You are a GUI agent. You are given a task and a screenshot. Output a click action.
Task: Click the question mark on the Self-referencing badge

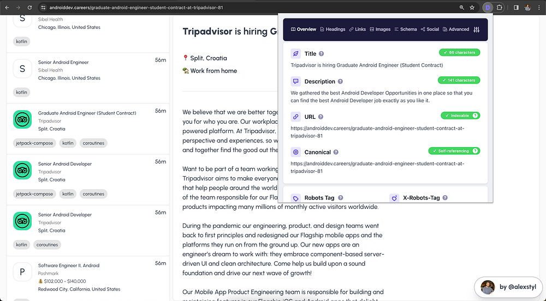pyautogui.click(x=476, y=151)
